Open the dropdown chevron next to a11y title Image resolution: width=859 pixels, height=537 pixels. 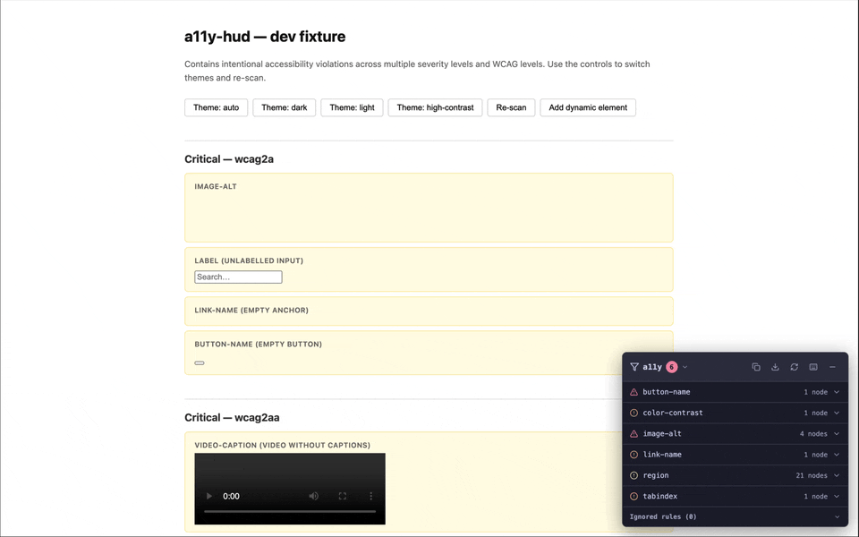pyautogui.click(x=685, y=367)
